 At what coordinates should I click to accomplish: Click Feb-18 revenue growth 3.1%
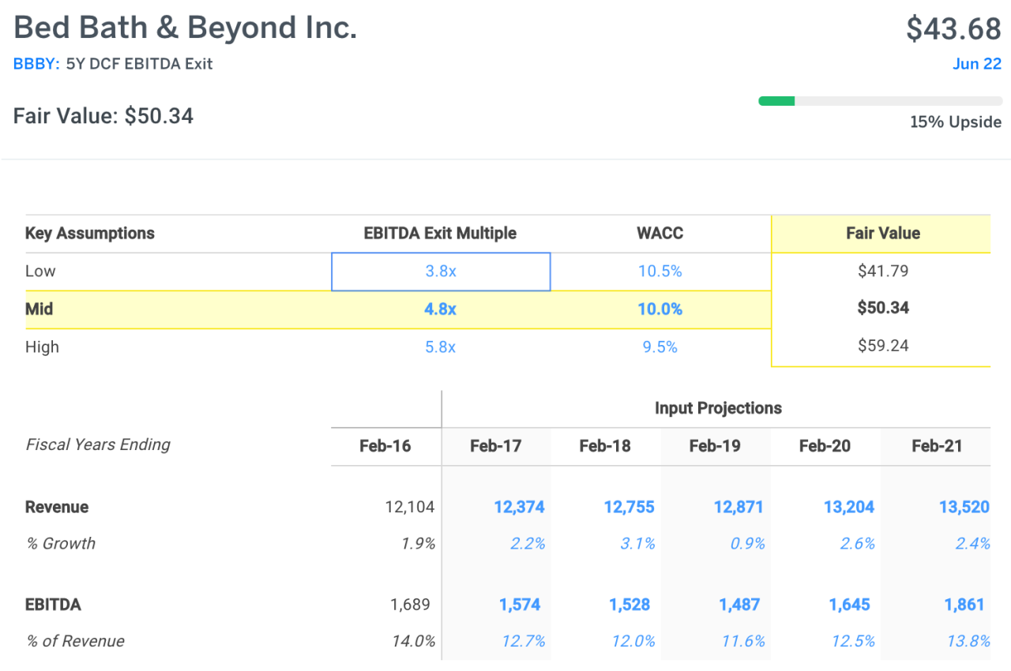pyautogui.click(x=638, y=543)
